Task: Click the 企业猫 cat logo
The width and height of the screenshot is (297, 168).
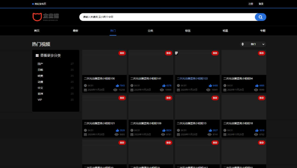Action: point(37,17)
